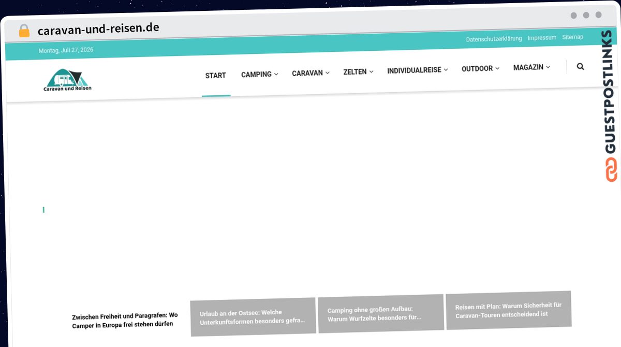The height and width of the screenshot is (347, 621).
Task: Open the Magazin menu item
Action: coord(528,67)
